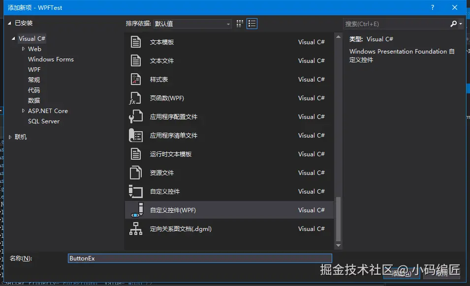Close the 添加新项 dialog
This screenshot has height=286, width=470.
[x=455, y=7]
